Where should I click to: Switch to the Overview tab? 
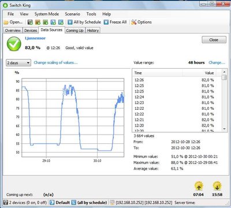pyautogui.click(x=13, y=31)
